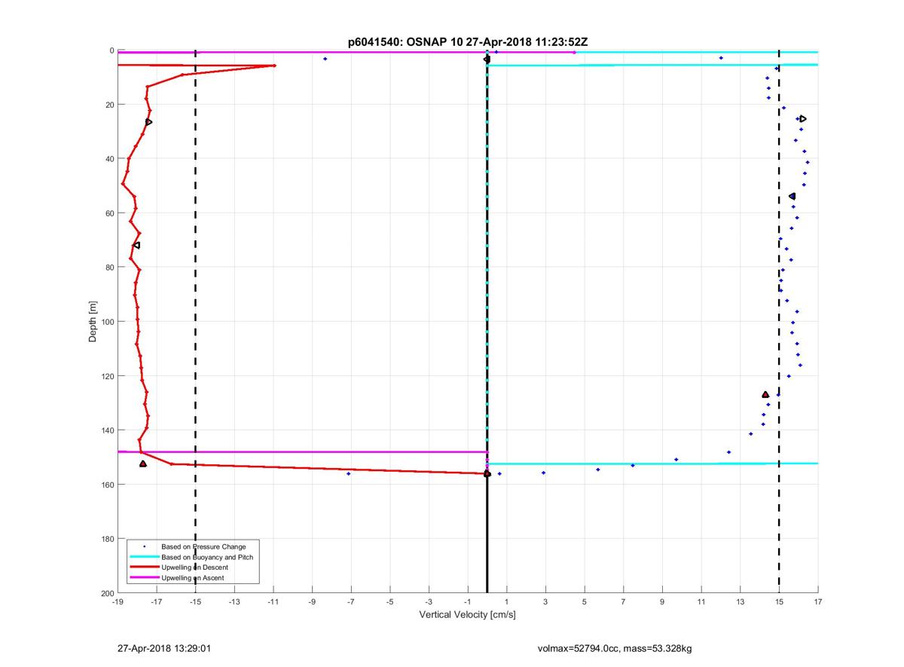Click the black-filled left-pointing triangle among the blue dots
904x667 pixels.
point(792,196)
